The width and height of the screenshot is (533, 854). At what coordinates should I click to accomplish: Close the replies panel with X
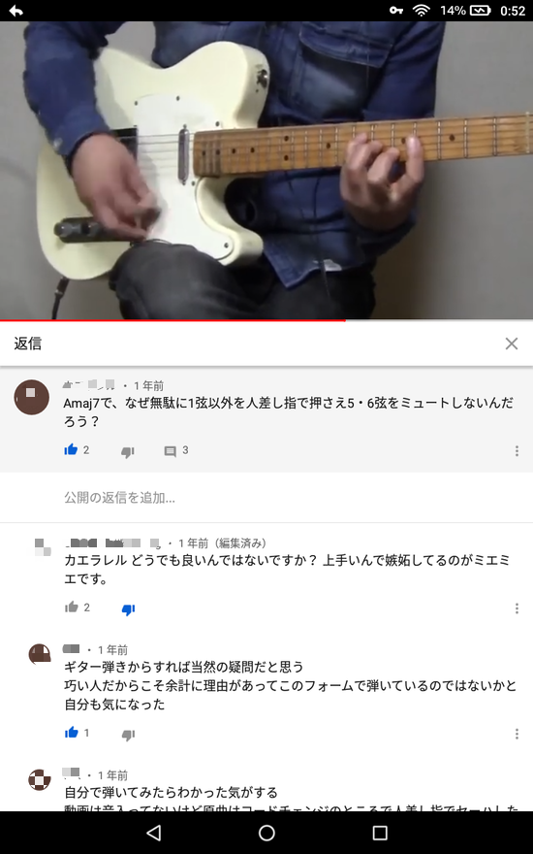512,344
